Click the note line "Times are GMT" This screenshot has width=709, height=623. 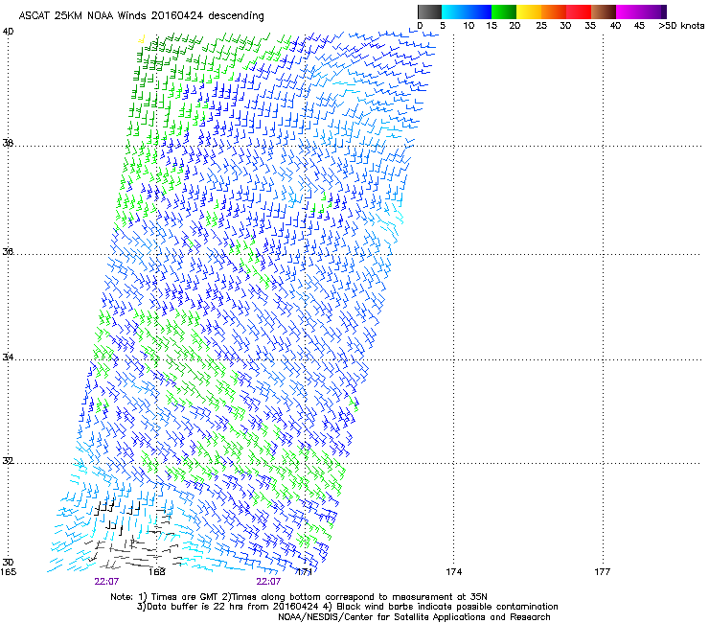point(185,597)
